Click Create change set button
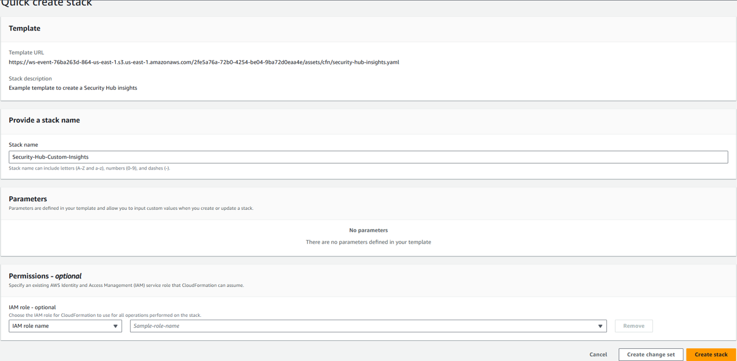737x361 pixels. coord(651,355)
